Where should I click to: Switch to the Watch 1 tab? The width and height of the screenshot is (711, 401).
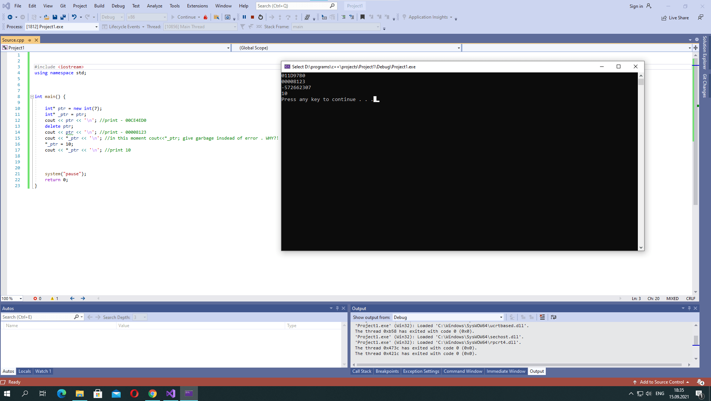pos(43,371)
